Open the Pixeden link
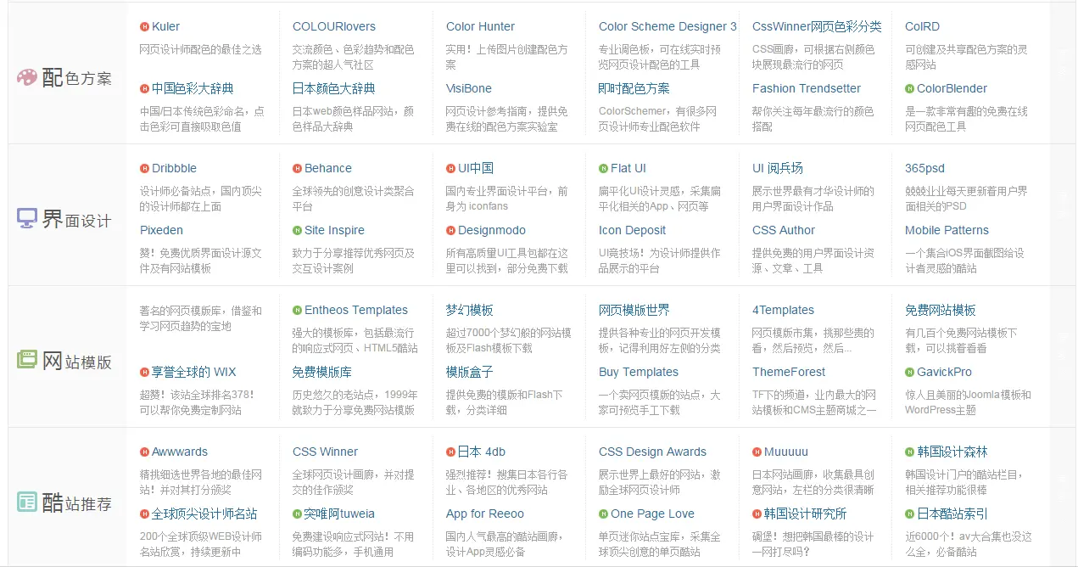This screenshot has width=1078, height=567. pyautogui.click(x=161, y=230)
